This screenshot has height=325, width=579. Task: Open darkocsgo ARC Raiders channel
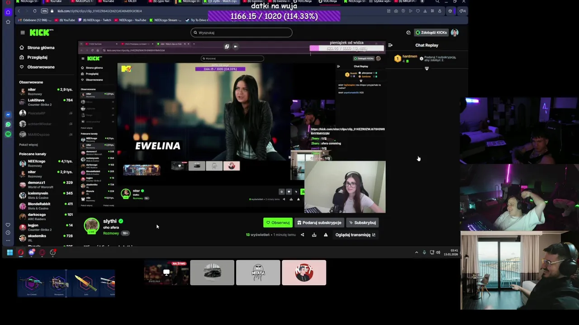pos(45,217)
